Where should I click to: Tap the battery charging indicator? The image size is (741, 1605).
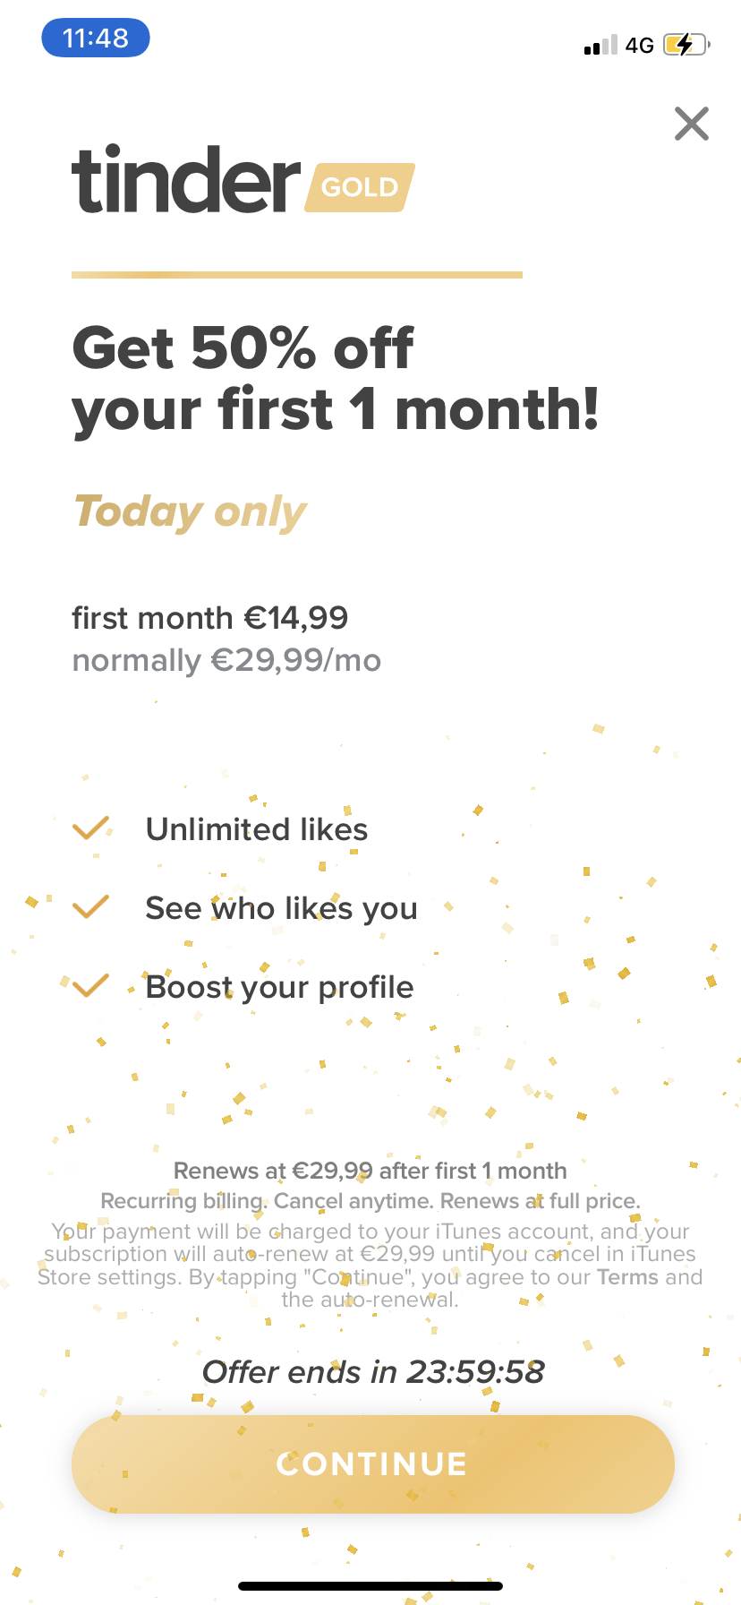(x=684, y=44)
